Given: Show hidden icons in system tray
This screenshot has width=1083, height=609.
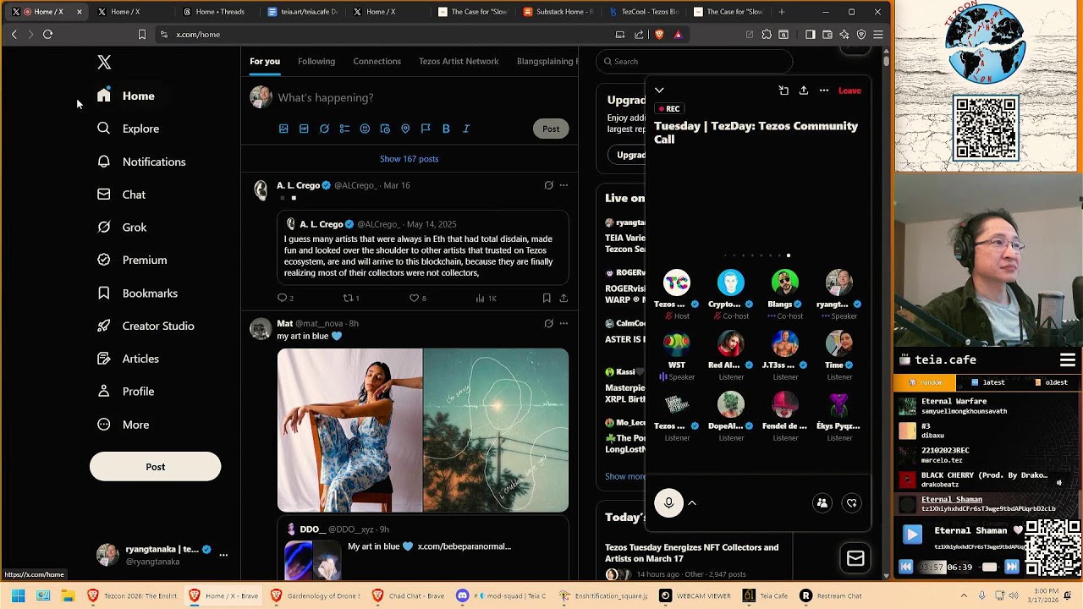Looking at the screenshot, I should click(x=963, y=595).
